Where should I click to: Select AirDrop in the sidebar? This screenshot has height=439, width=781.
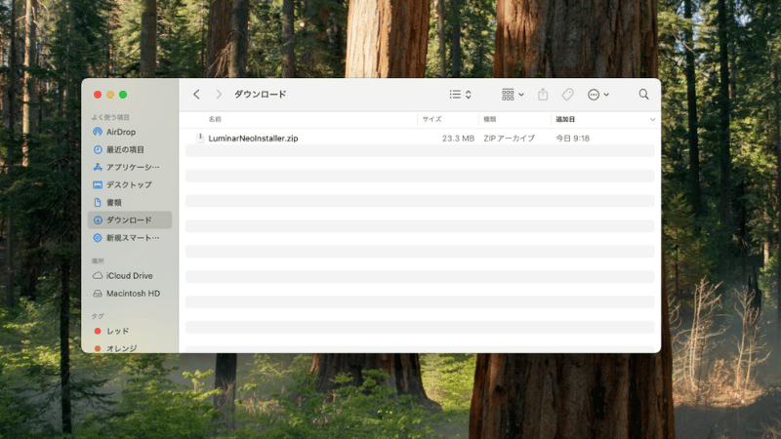pyautogui.click(x=121, y=132)
